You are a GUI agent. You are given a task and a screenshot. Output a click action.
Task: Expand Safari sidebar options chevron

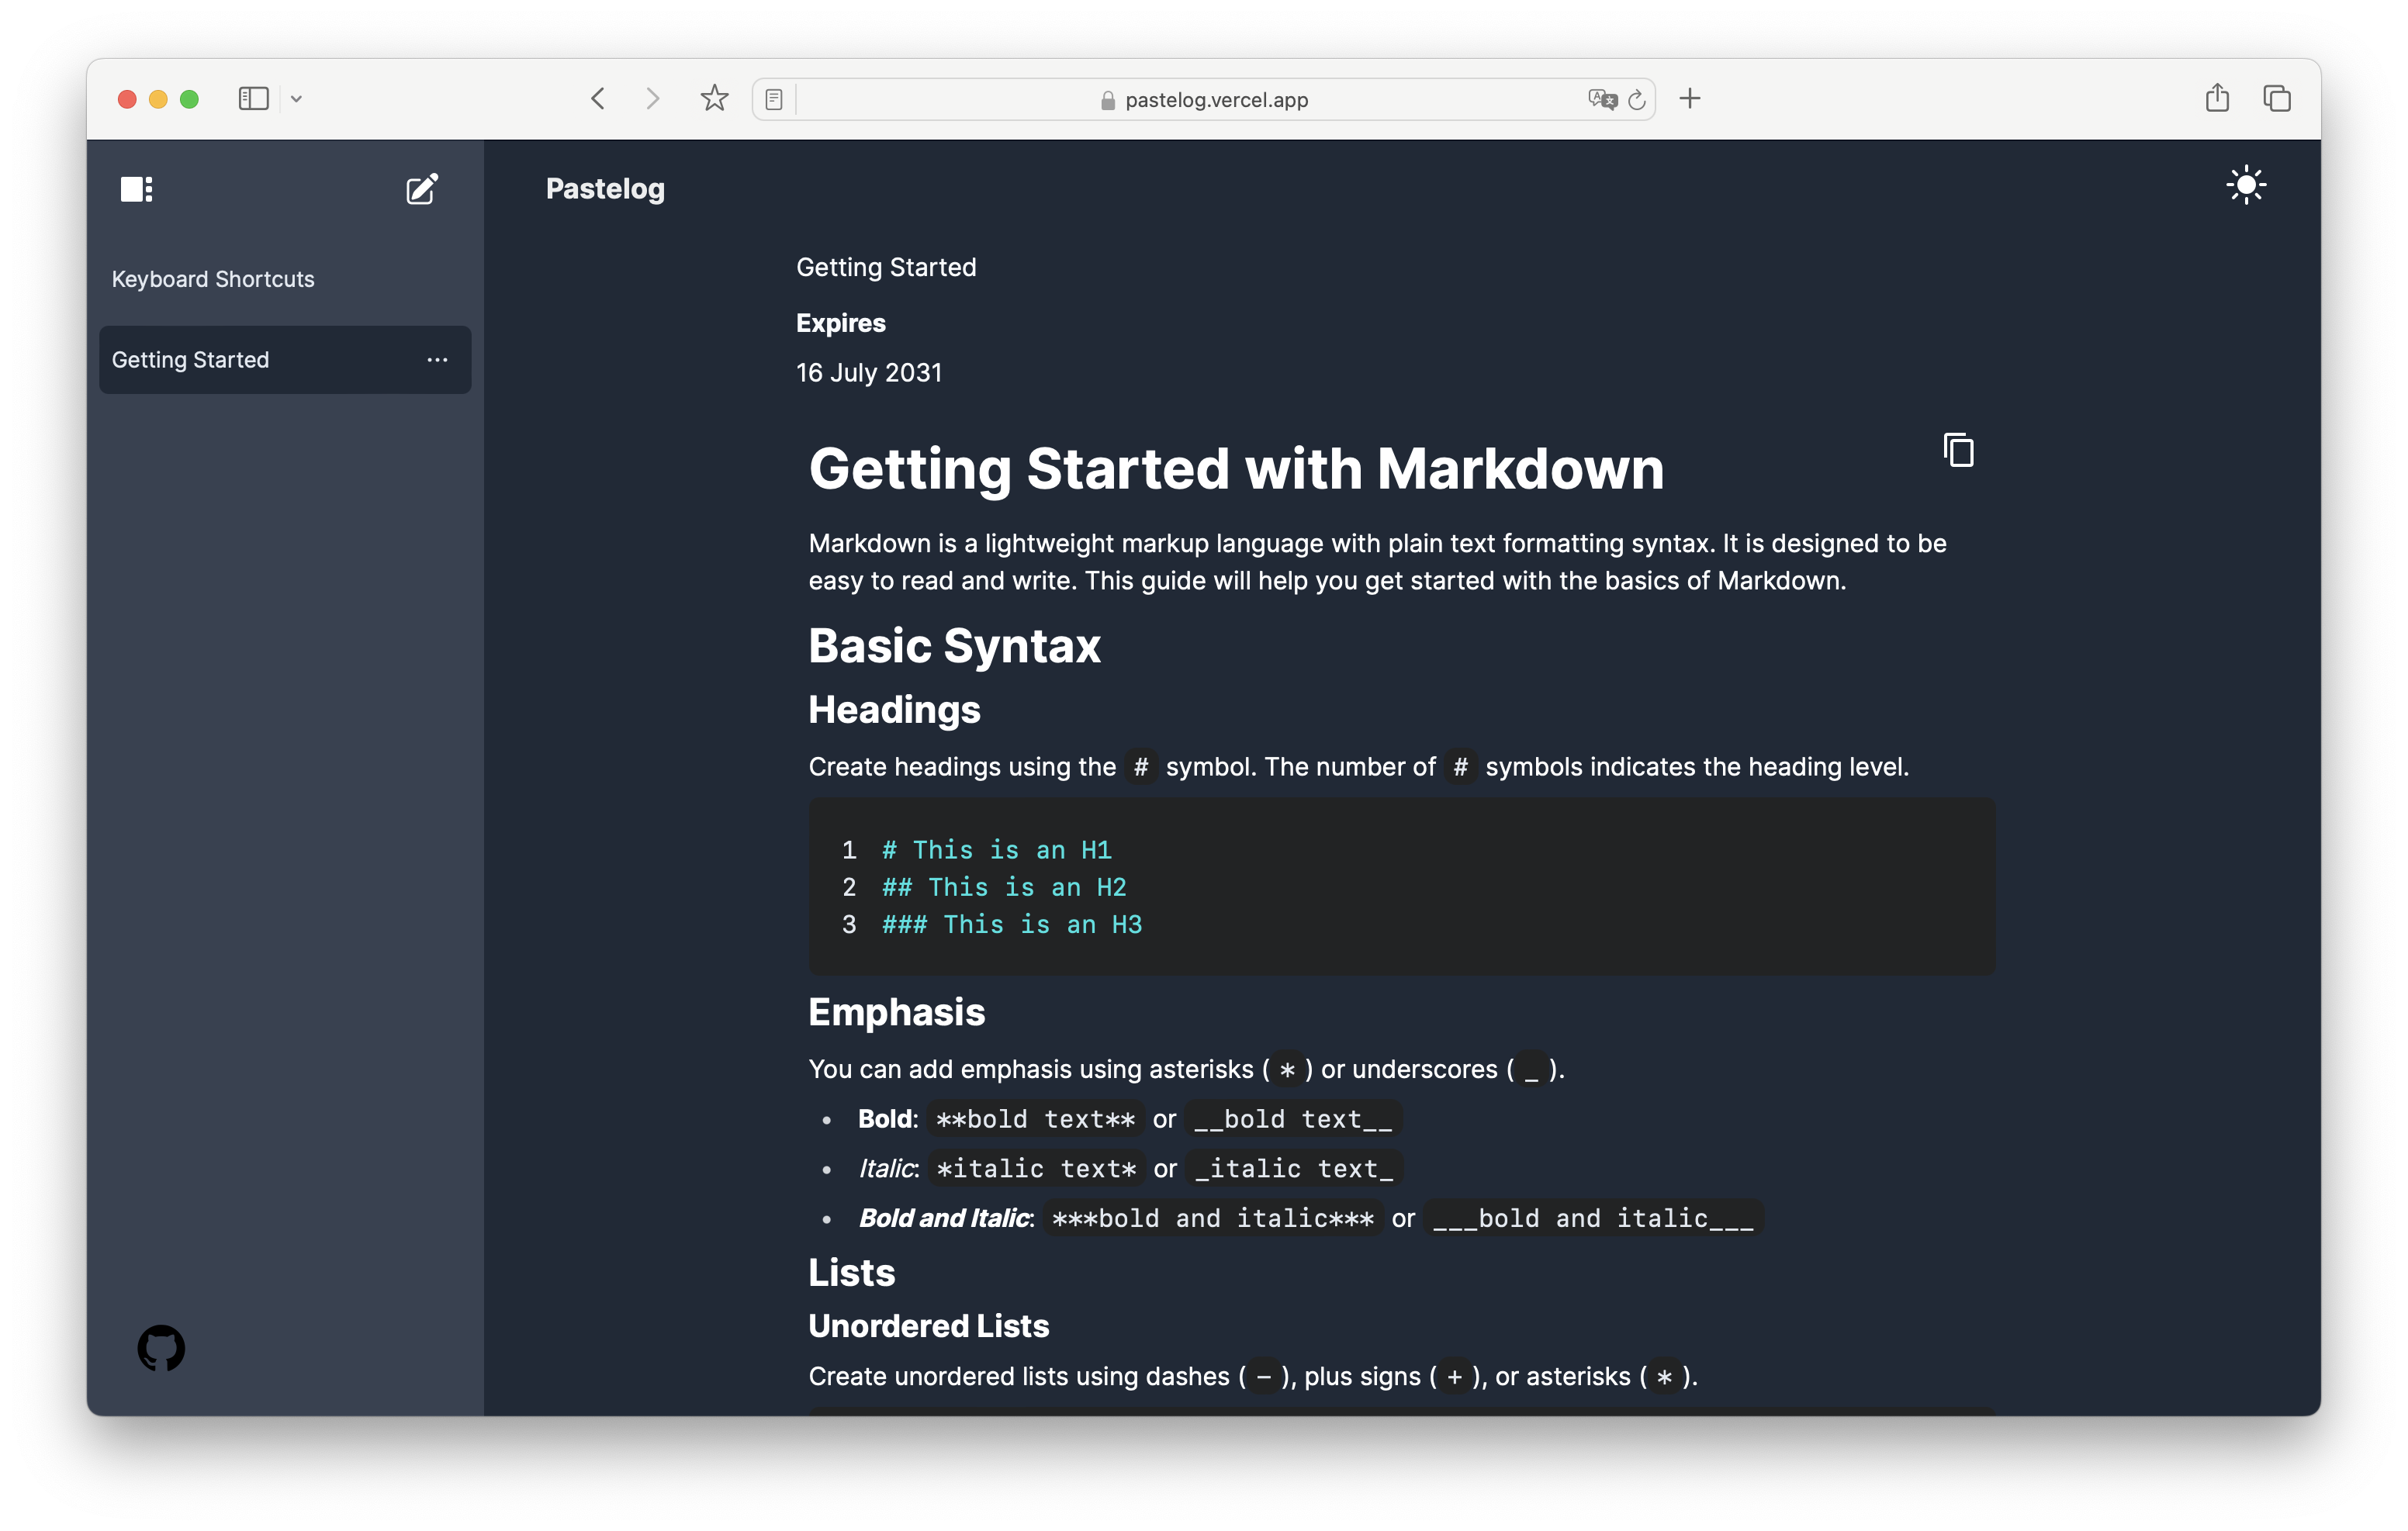[296, 99]
